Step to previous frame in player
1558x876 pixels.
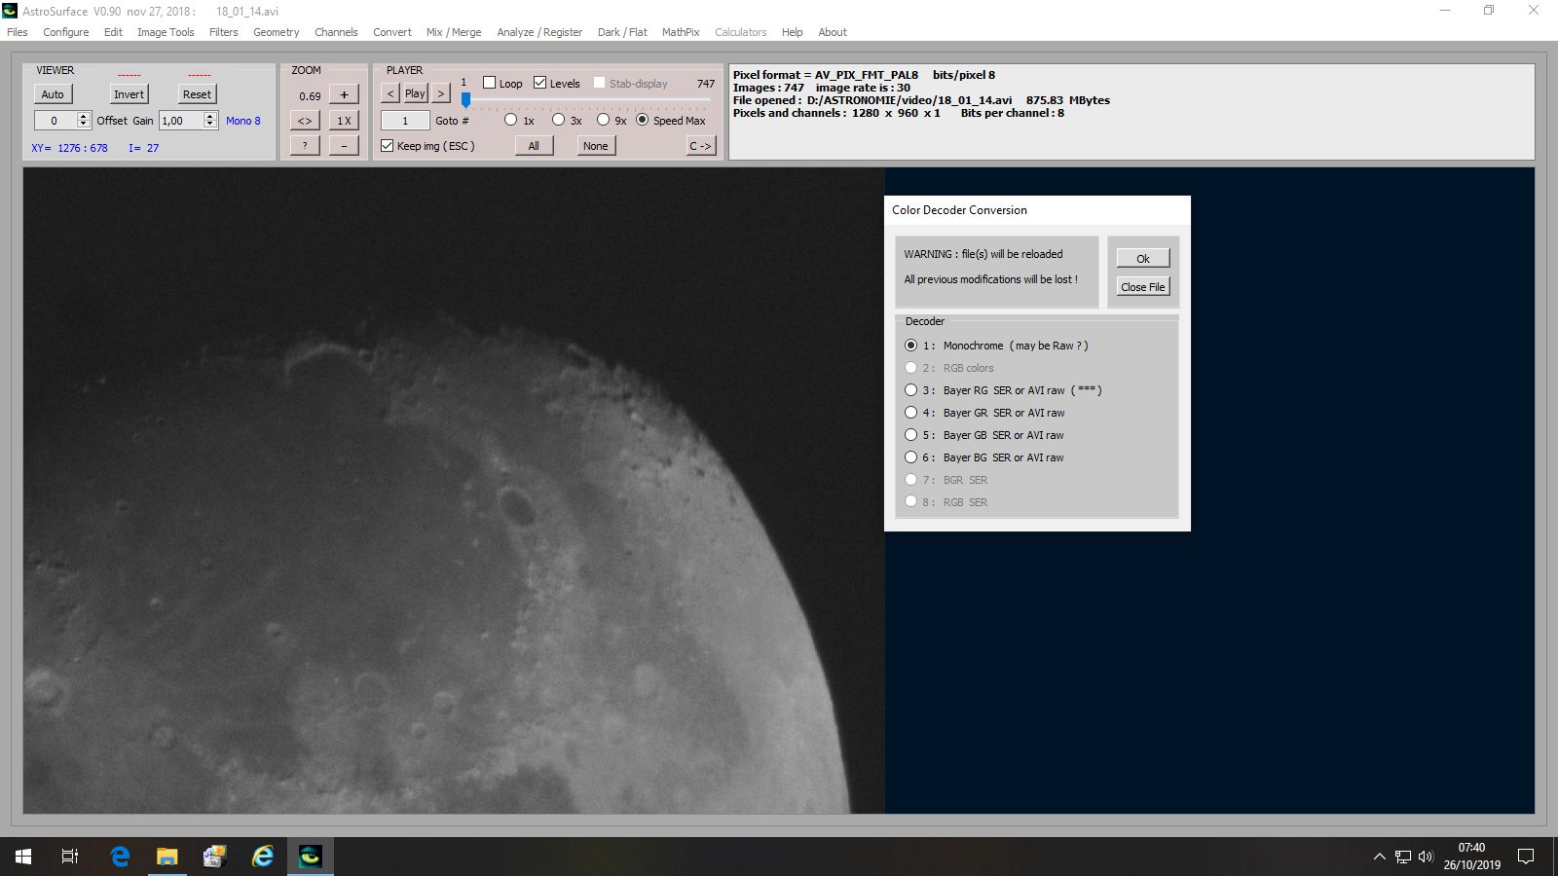389,93
